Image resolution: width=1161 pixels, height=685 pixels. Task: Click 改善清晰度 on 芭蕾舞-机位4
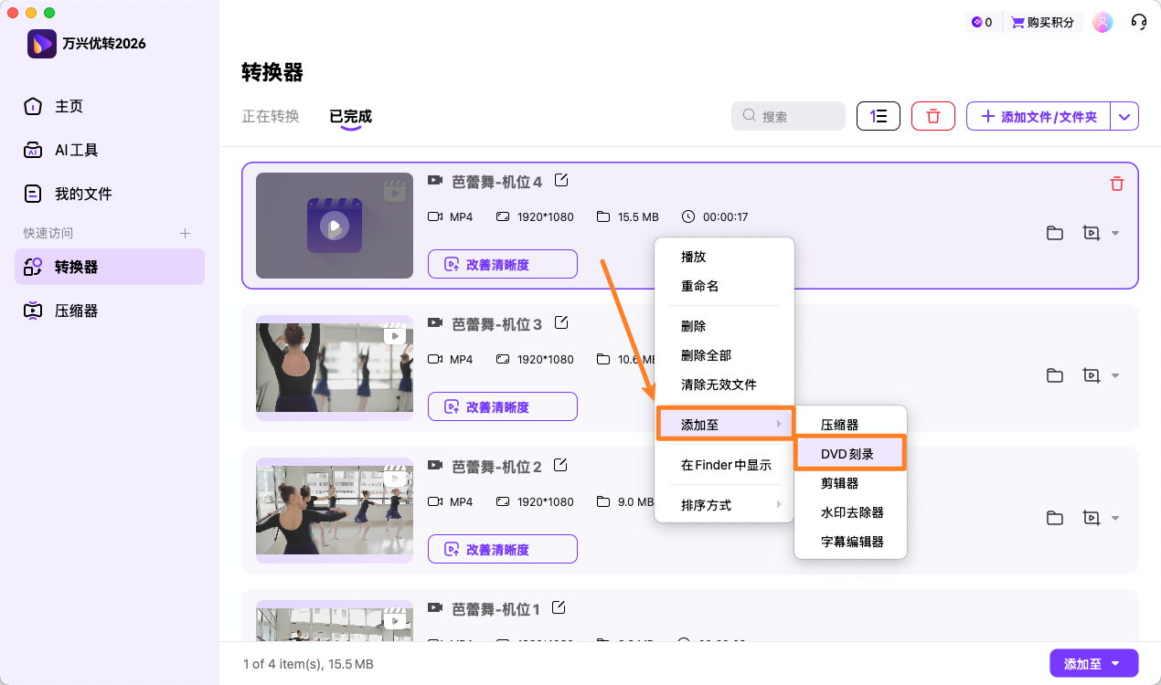tap(502, 264)
